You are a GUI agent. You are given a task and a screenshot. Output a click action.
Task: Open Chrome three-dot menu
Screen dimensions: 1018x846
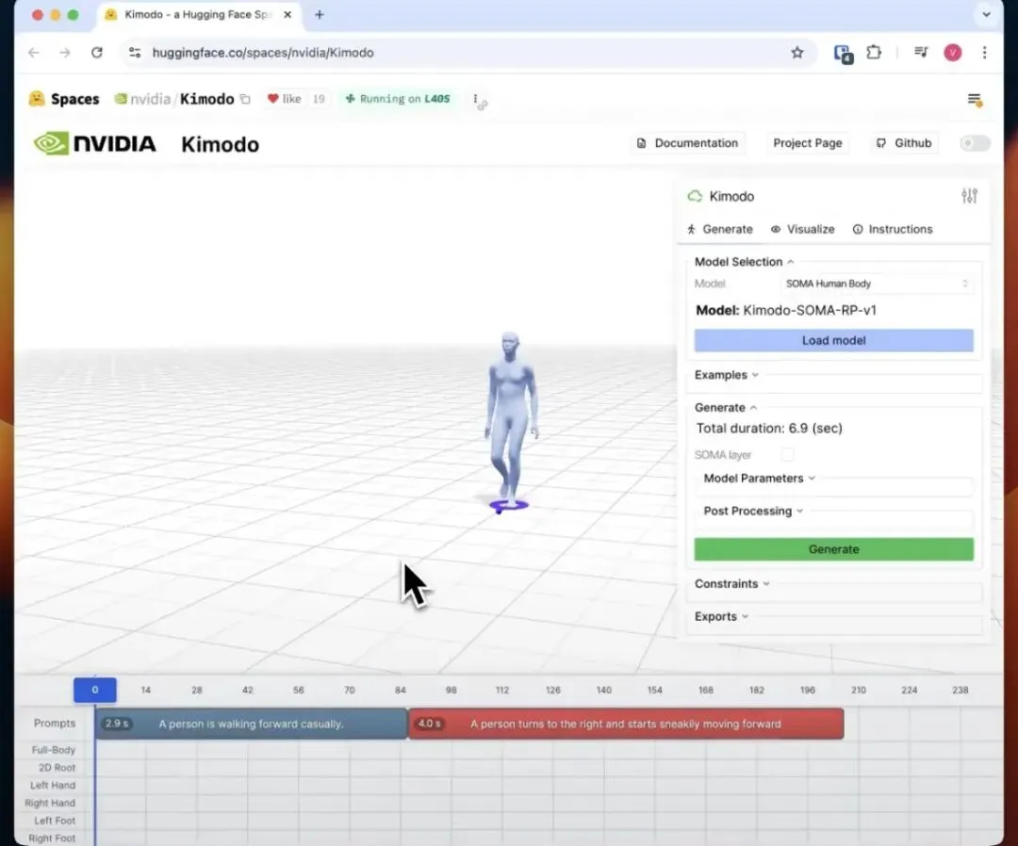(x=984, y=53)
